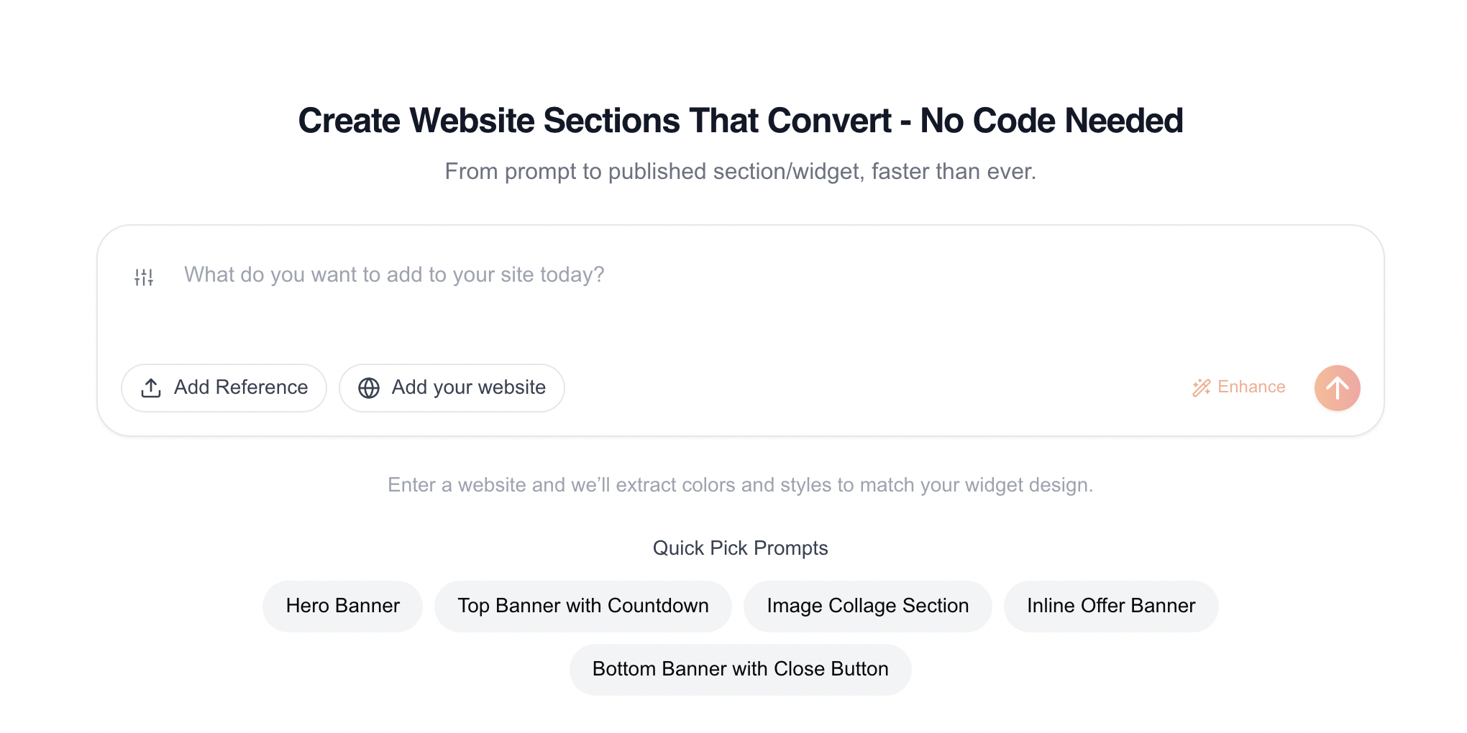1467x733 pixels.
Task: Submit prompt with the up-arrow button
Action: (1337, 388)
